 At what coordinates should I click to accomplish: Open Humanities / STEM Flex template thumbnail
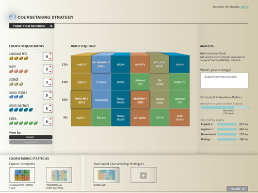22,175
